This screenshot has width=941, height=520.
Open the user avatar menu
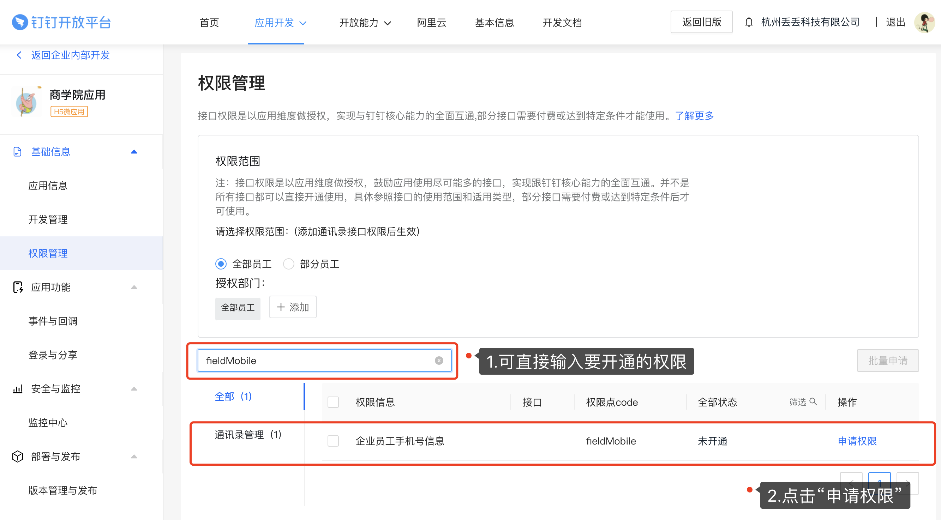[924, 22]
